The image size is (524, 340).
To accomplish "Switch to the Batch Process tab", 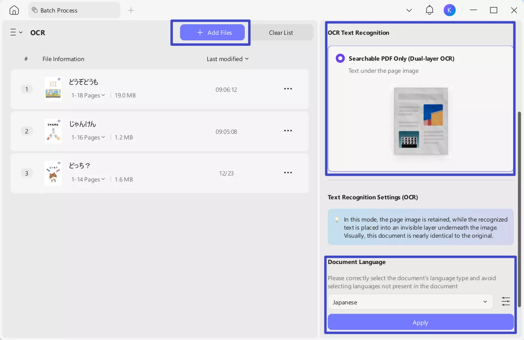I will click(x=74, y=11).
